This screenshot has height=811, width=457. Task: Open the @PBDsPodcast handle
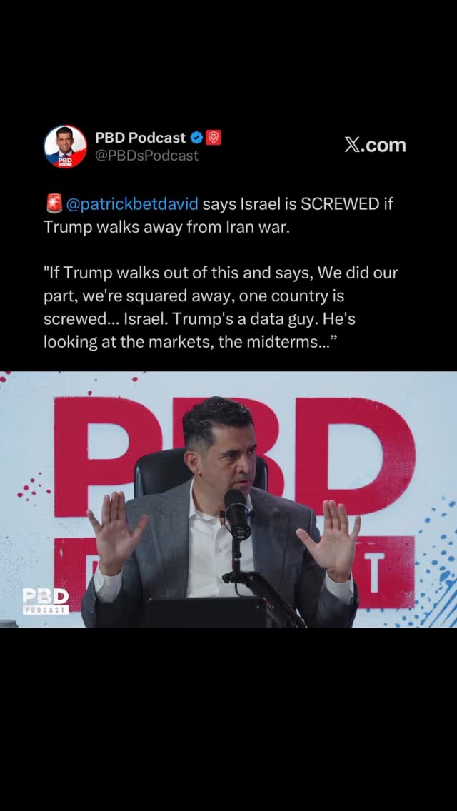point(146,156)
